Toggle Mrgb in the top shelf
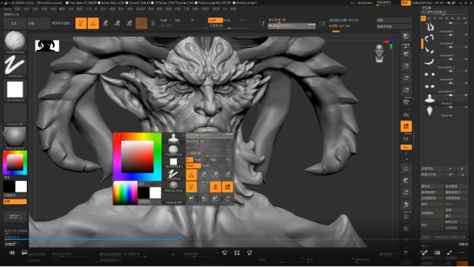474x267 pixels. 164,20
